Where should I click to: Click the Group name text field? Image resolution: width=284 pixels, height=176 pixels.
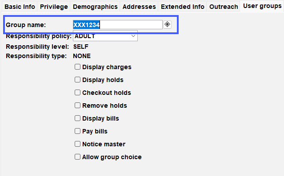click(x=118, y=24)
